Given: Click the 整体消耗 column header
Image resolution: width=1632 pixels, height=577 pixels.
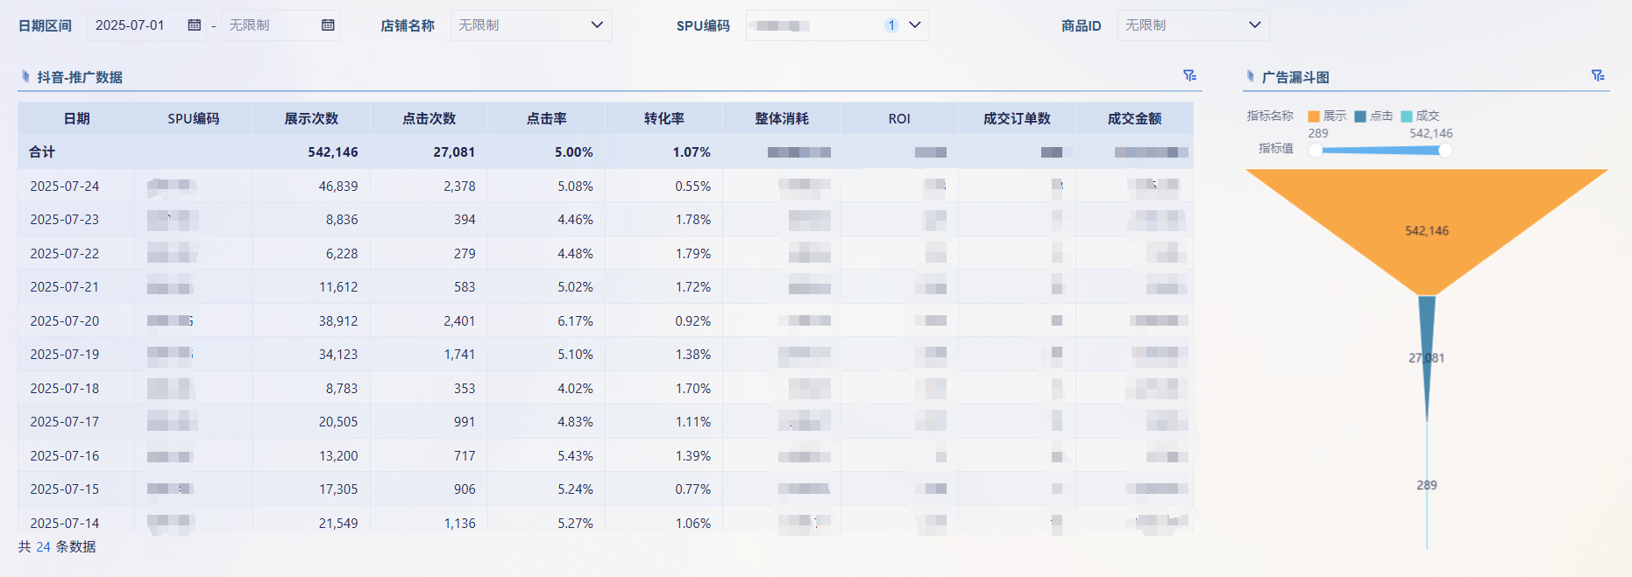Looking at the screenshot, I should [x=782, y=118].
